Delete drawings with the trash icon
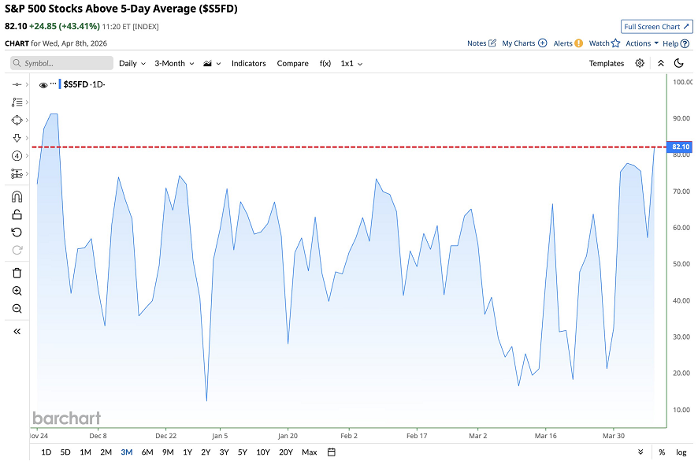Screen dimensions: 698x465 pos(17,273)
